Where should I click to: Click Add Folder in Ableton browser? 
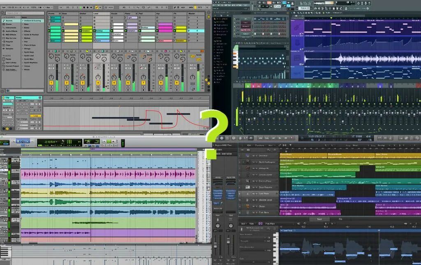[x=11, y=69]
